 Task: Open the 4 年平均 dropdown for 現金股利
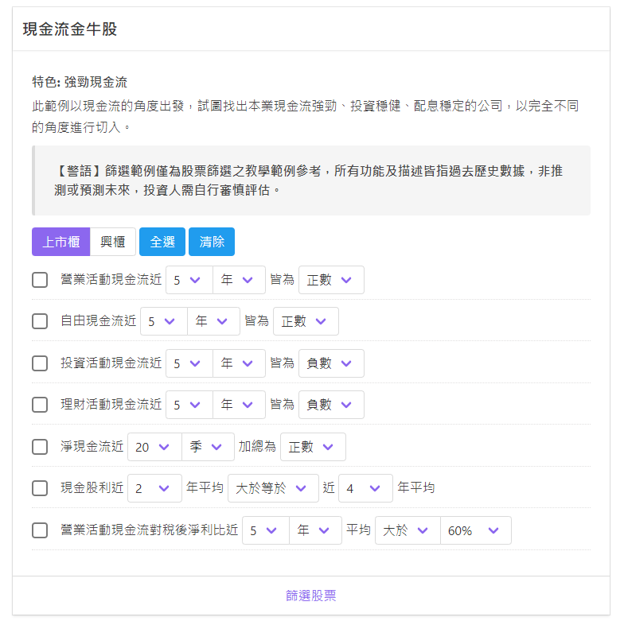(365, 488)
